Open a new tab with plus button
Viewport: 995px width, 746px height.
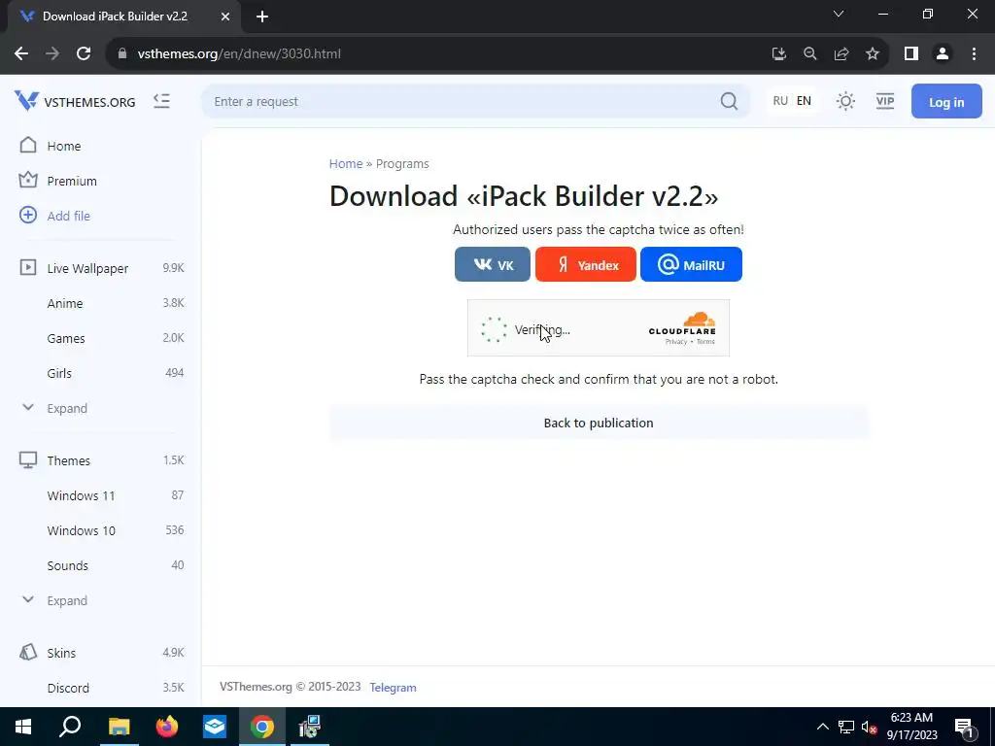262,17
